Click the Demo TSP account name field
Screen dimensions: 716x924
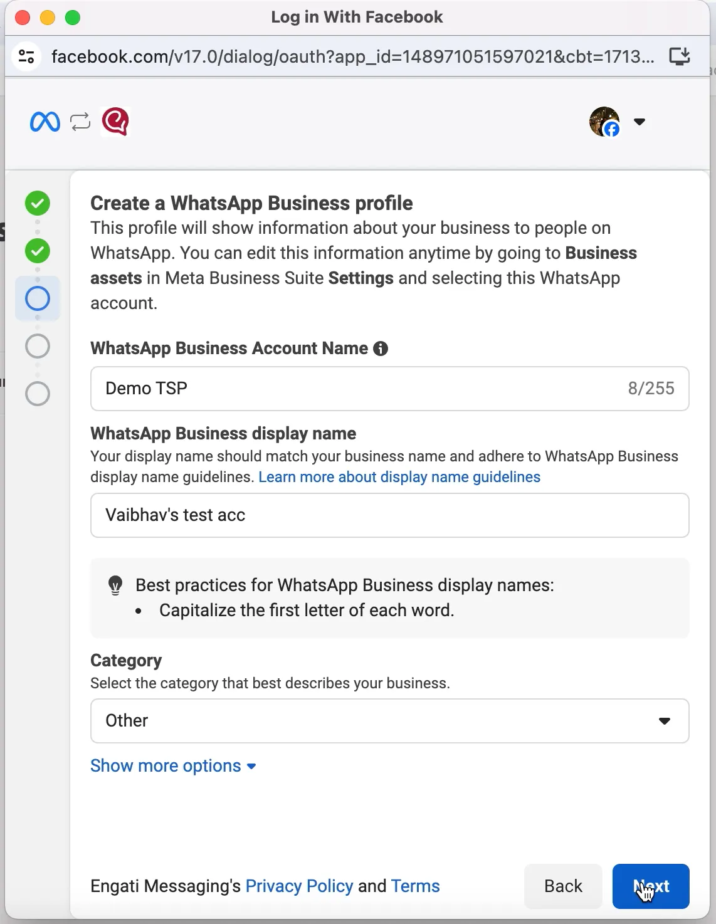[x=390, y=389]
